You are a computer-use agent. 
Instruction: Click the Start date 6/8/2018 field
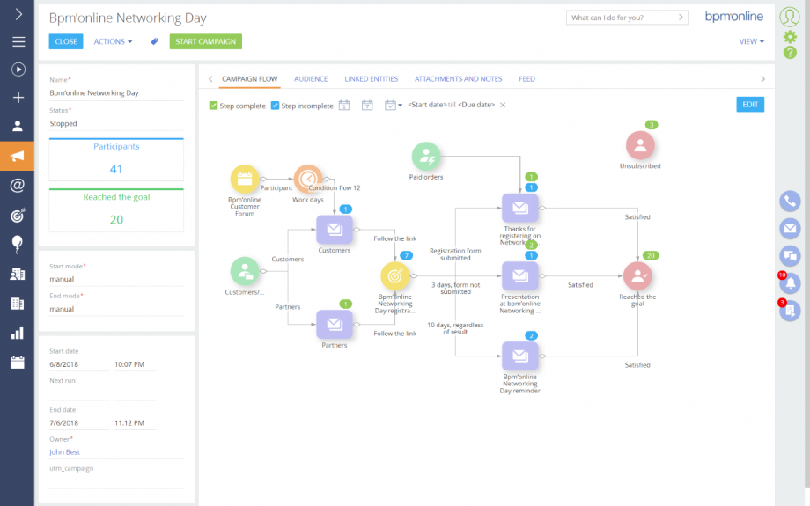click(x=78, y=364)
